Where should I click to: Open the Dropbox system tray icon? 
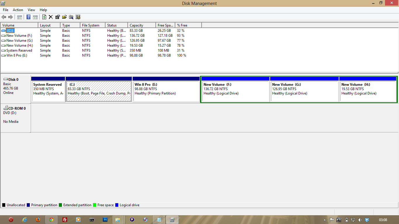367,220
